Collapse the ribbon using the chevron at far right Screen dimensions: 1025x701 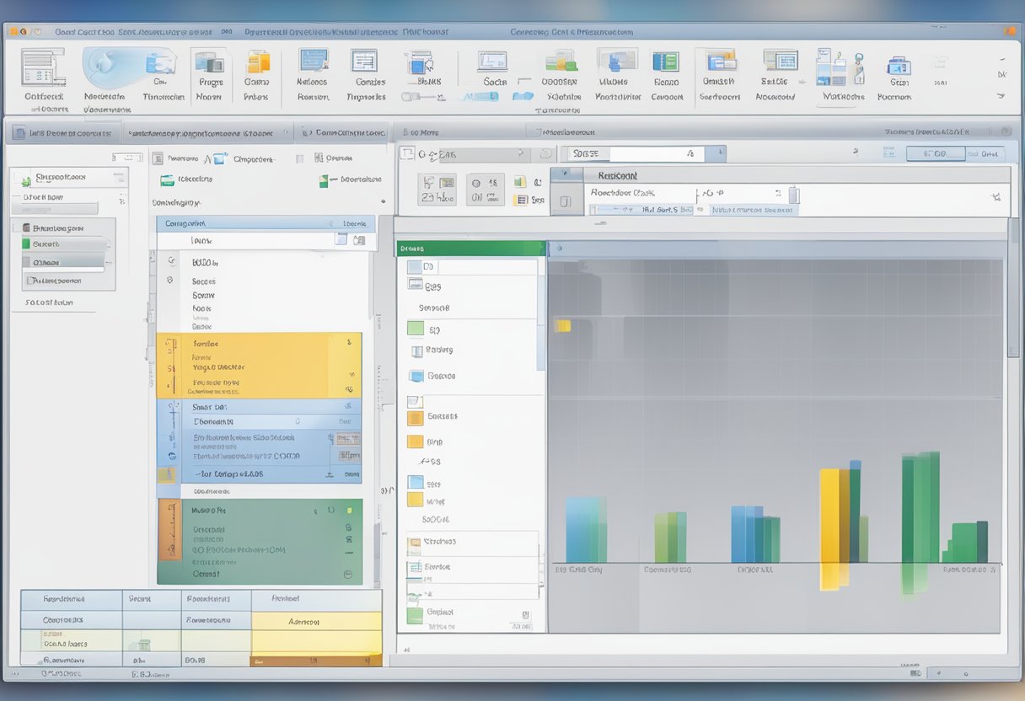1001,97
